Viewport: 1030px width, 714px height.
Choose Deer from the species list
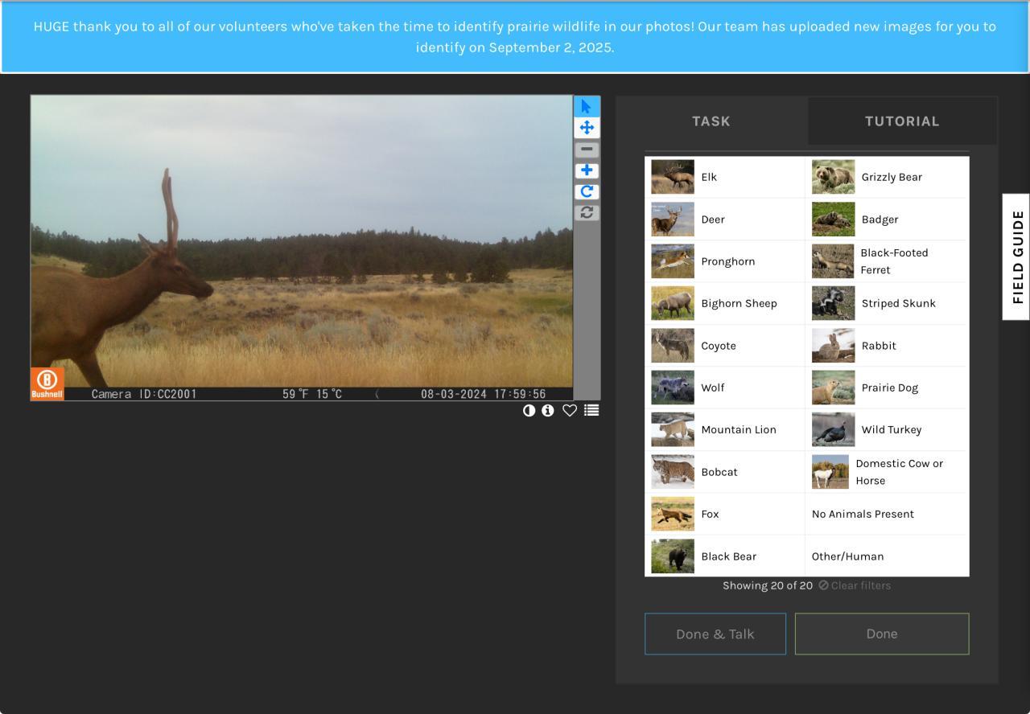point(724,220)
